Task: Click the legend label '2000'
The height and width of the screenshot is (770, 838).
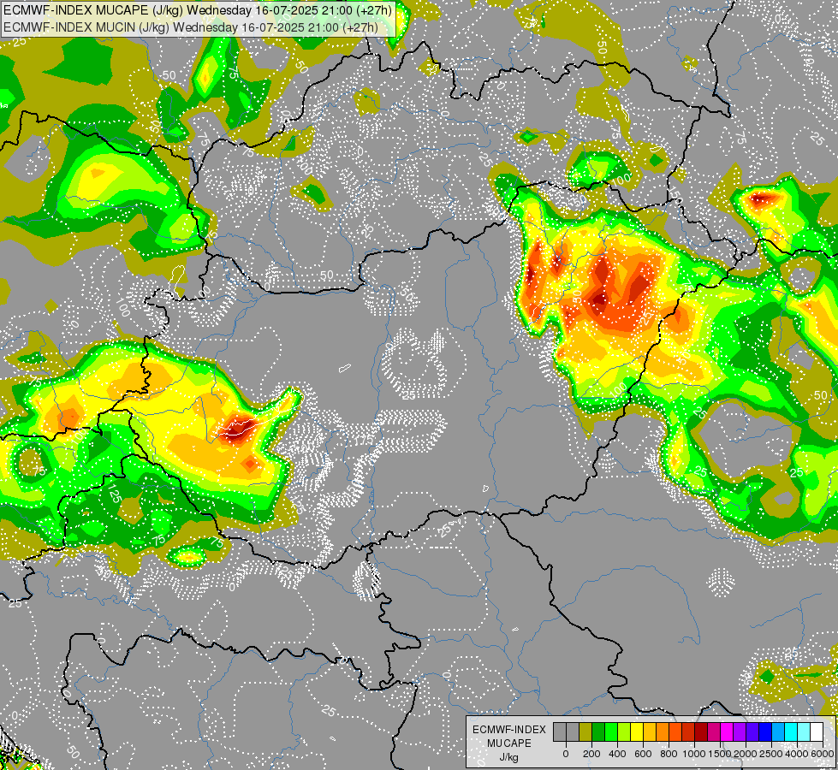Action: point(746,754)
